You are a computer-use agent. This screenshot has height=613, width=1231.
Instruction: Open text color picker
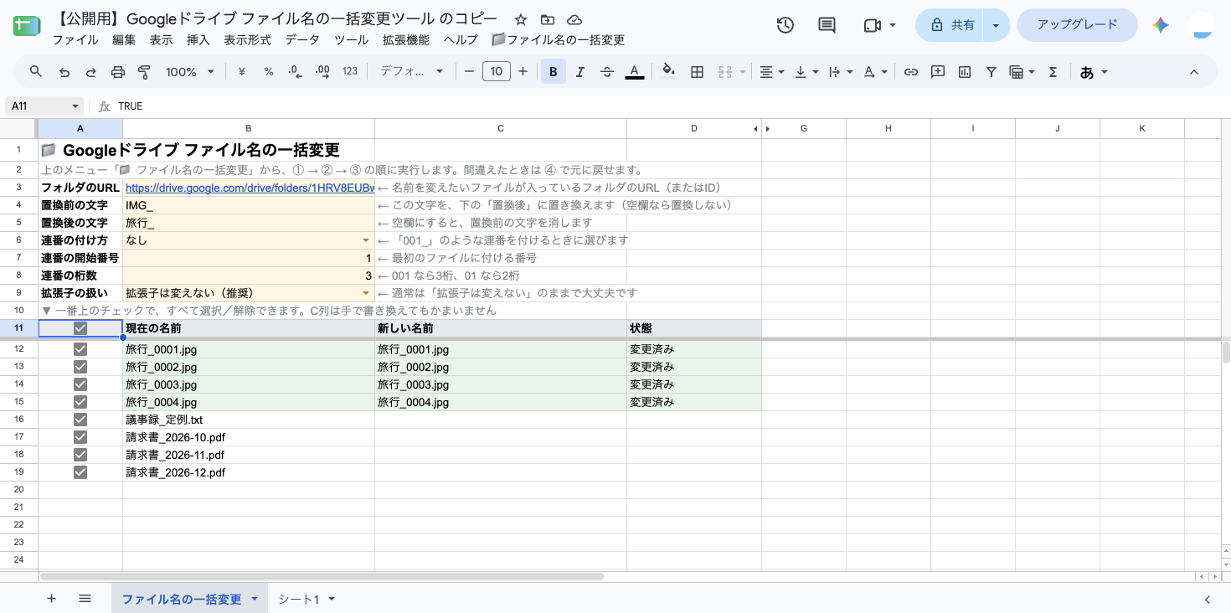tap(635, 72)
